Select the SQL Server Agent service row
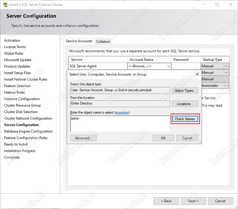 (98, 66)
